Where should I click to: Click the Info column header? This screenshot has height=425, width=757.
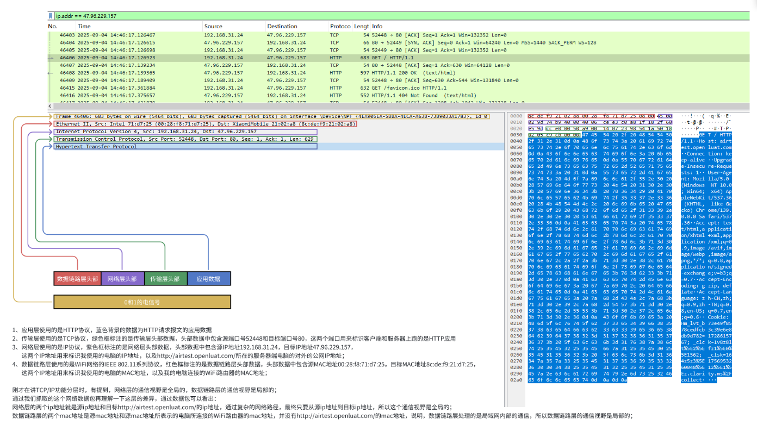(377, 26)
